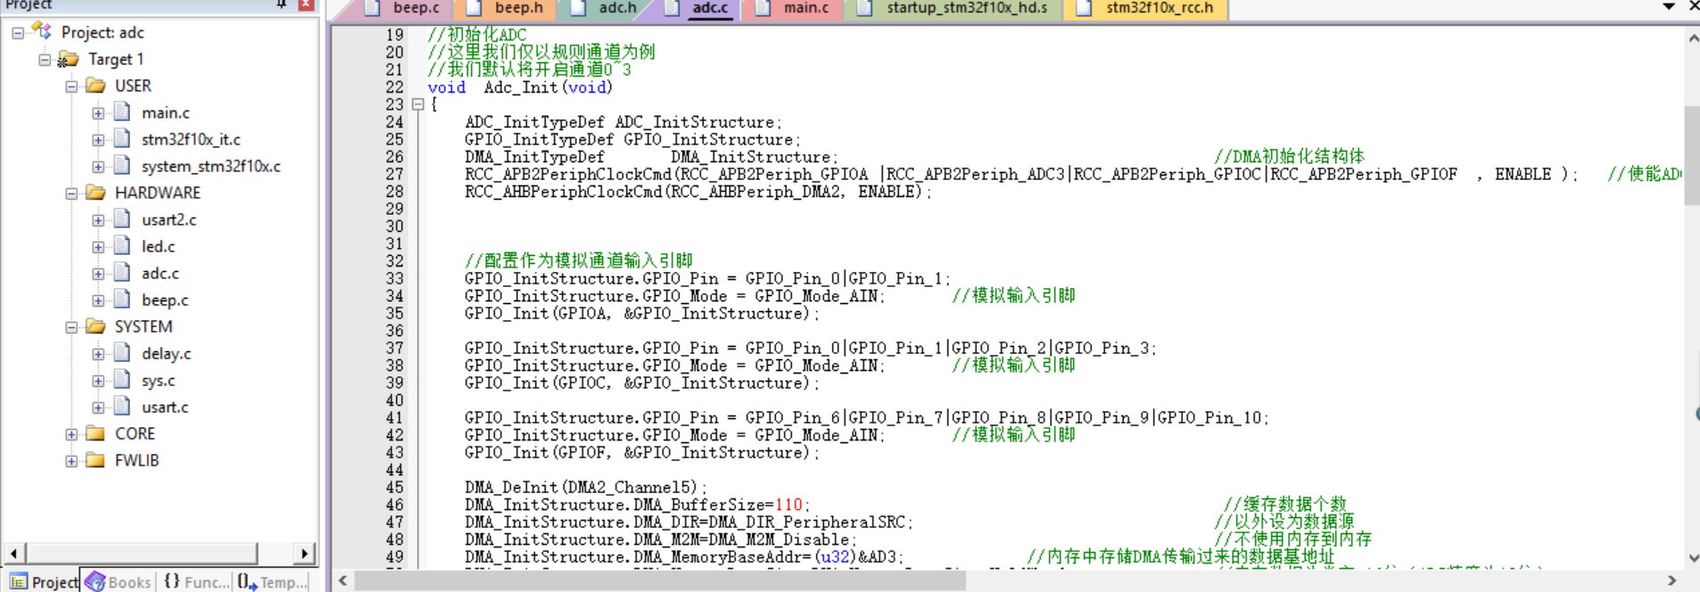The width and height of the screenshot is (1700, 592).
Task: Expand the beep.c tree node
Action: coord(98,300)
